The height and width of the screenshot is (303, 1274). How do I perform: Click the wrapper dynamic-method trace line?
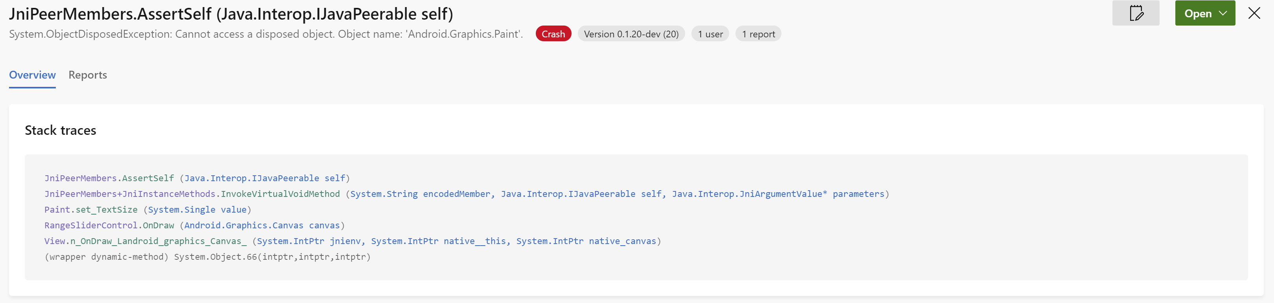(207, 257)
